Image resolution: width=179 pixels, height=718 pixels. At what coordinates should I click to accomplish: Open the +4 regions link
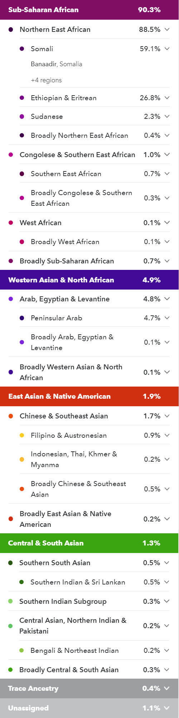[x=46, y=80]
